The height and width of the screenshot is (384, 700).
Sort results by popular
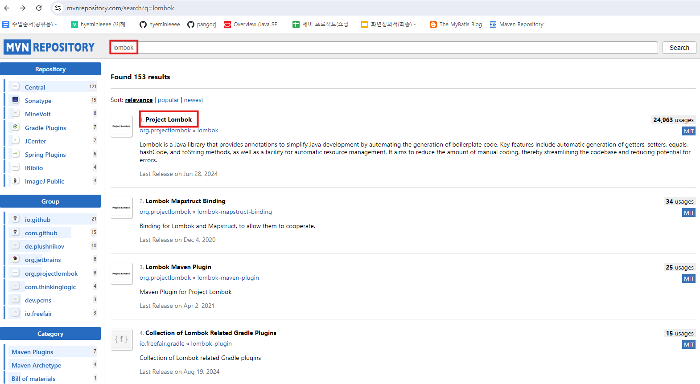tap(168, 100)
